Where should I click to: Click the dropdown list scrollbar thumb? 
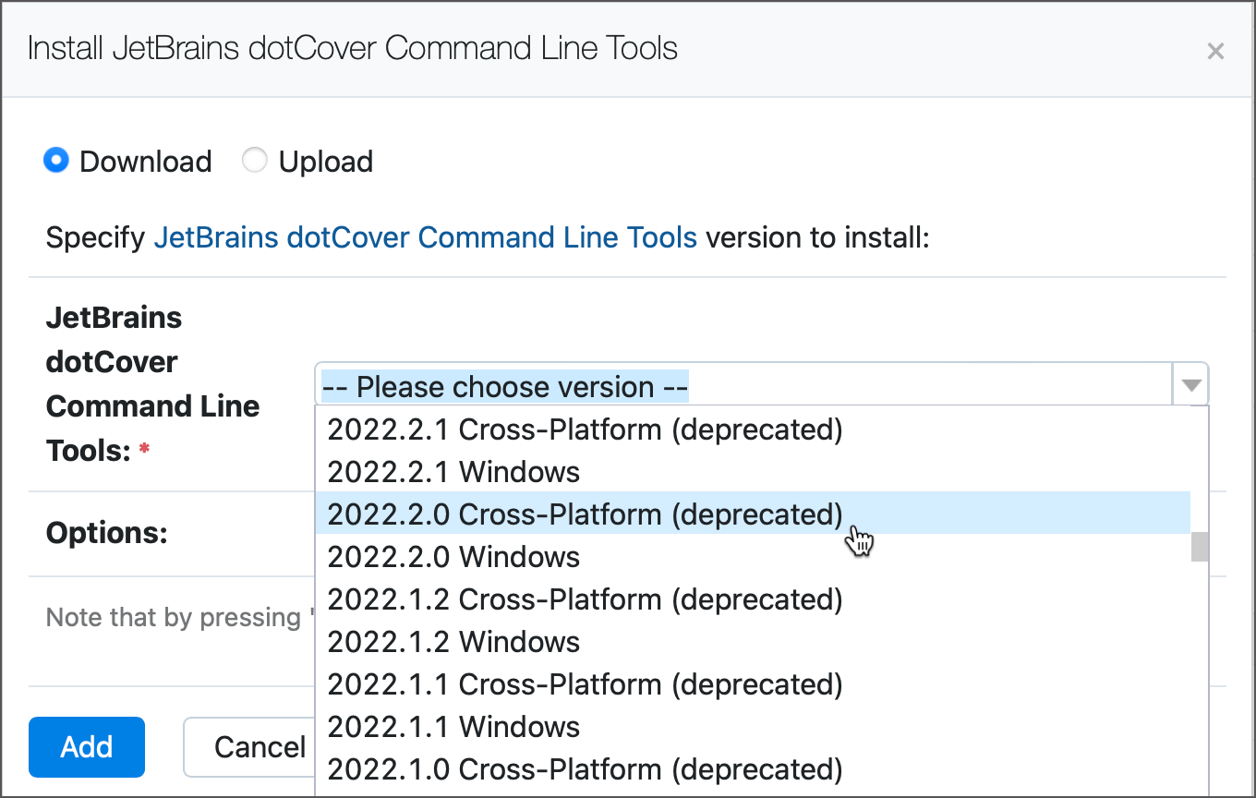1199,547
